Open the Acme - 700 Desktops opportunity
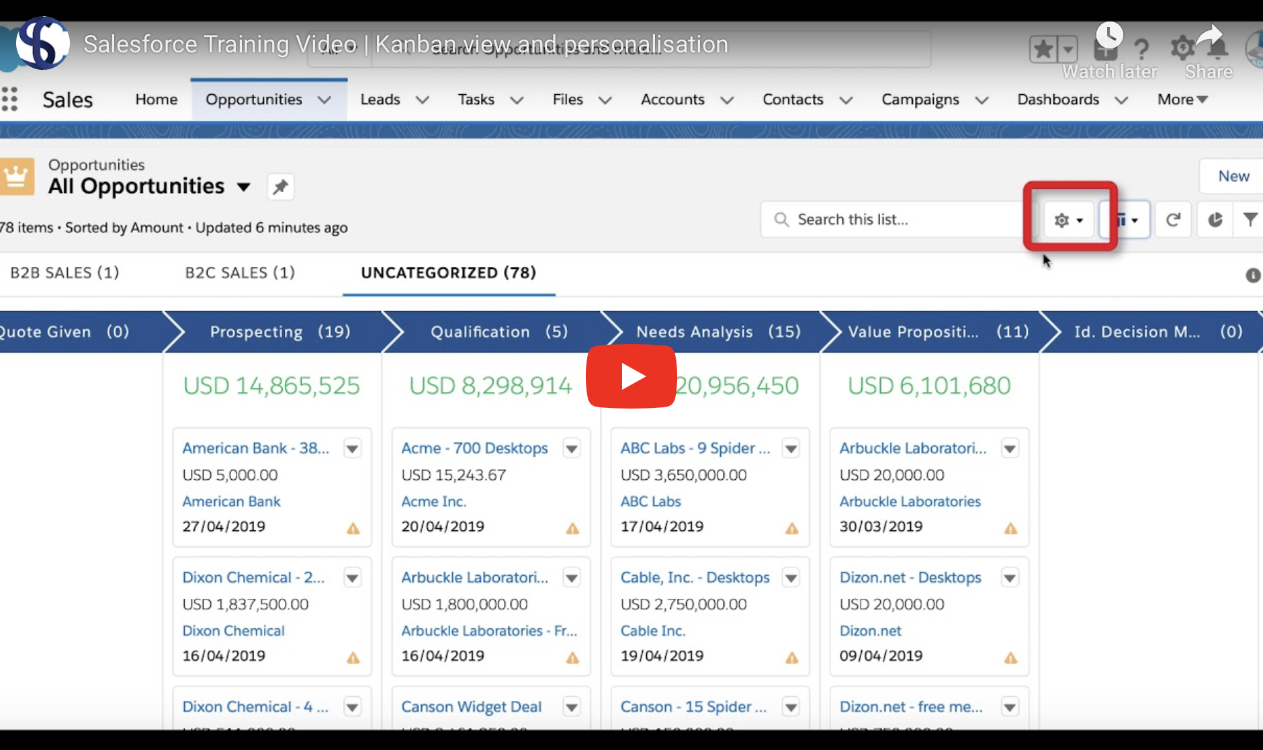The width and height of the screenshot is (1263, 750). [x=474, y=448]
